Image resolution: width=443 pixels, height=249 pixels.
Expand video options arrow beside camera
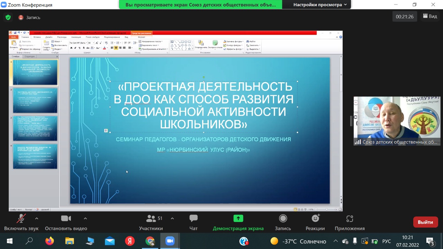point(85,218)
